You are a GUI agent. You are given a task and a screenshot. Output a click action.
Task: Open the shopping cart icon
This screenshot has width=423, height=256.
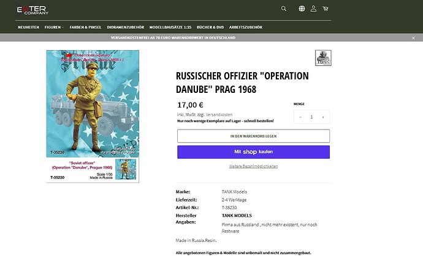326,9
